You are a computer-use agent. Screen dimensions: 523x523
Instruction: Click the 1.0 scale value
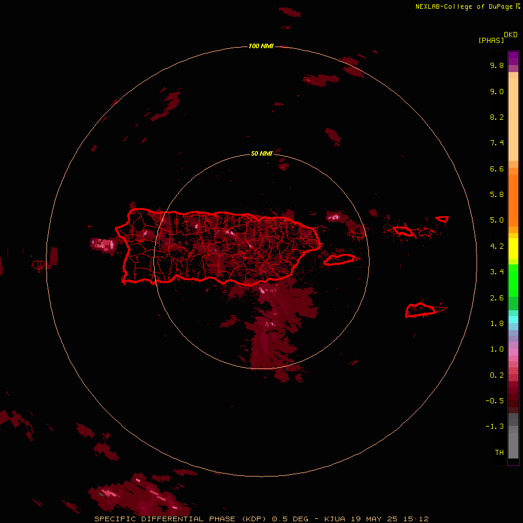pyautogui.click(x=497, y=349)
